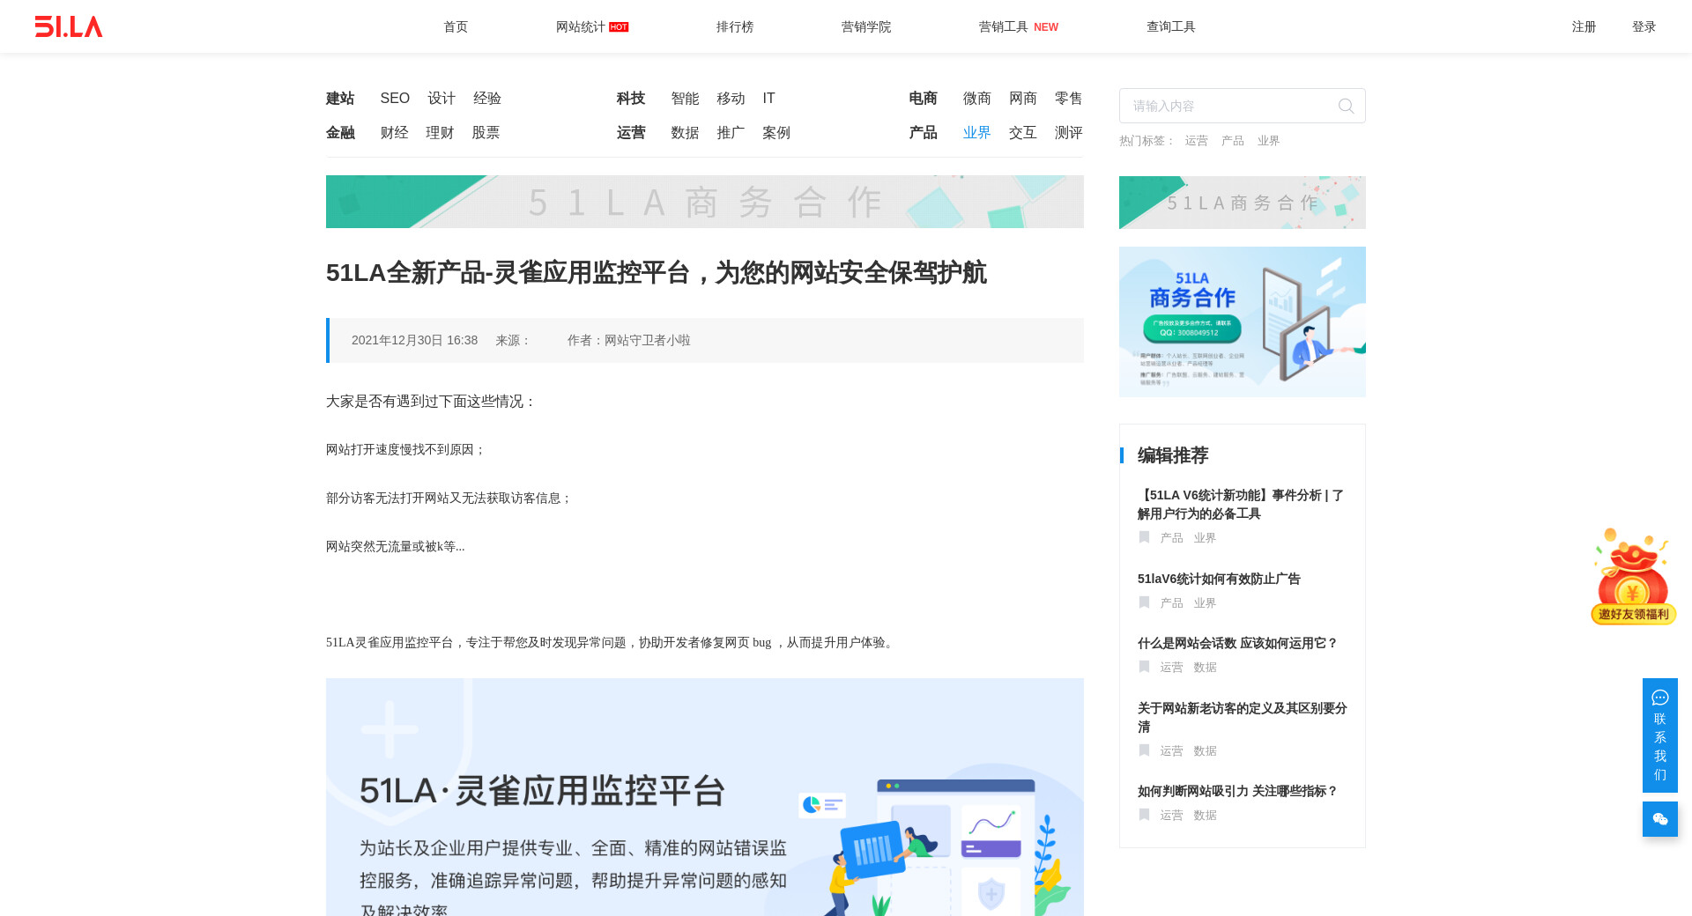Click the 51.LA logo
1692x916 pixels.
pos(69,26)
